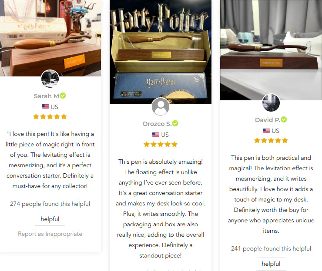View David P.'s Nimbus pen photo

click(271, 50)
